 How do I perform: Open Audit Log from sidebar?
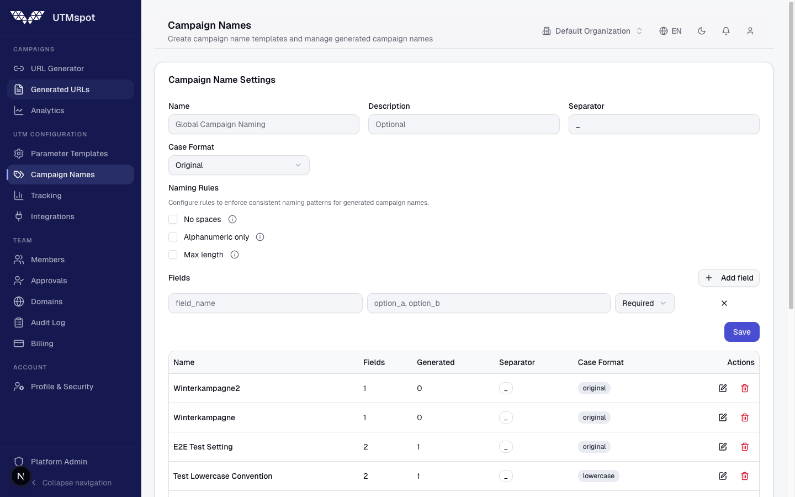pos(48,322)
